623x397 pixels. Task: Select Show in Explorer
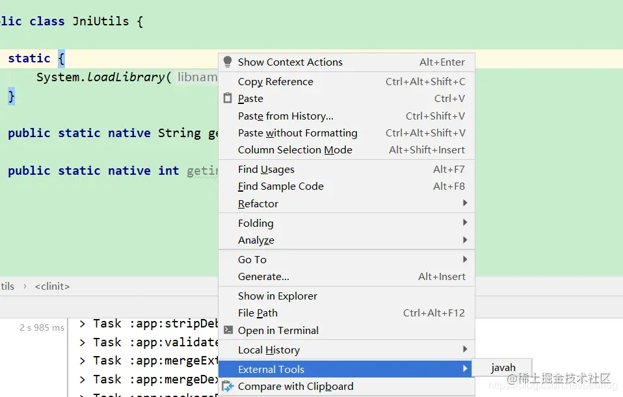click(x=347, y=296)
